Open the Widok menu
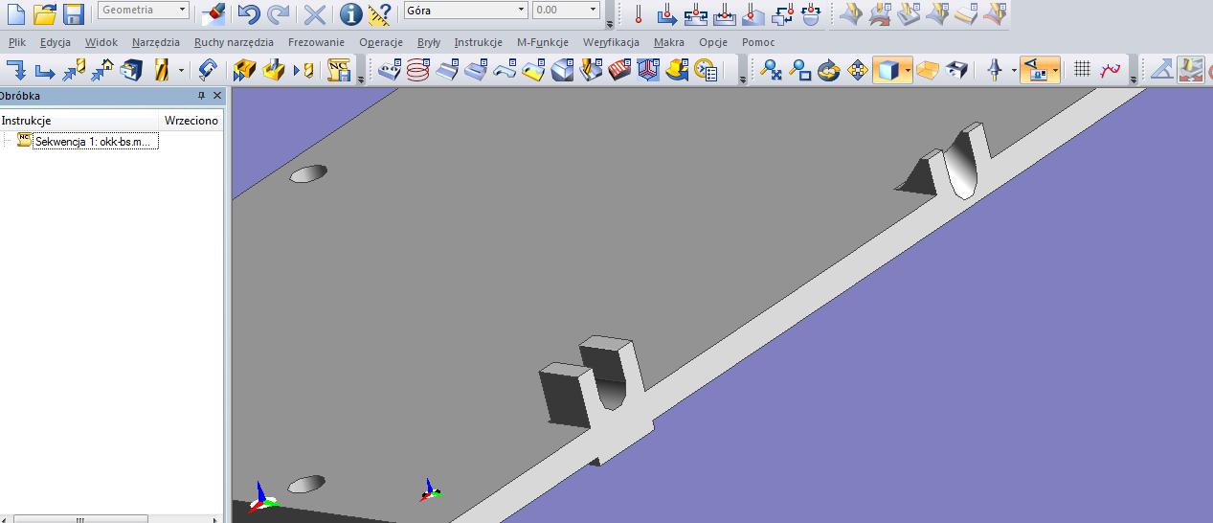This screenshot has width=1213, height=523. [x=101, y=42]
